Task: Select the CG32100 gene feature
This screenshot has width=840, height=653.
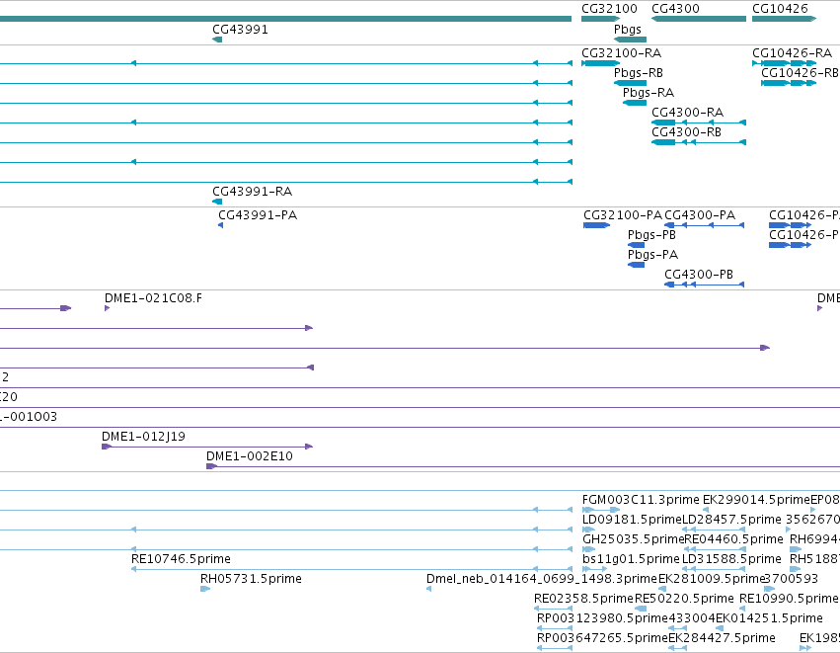Action: pyautogui.click(x=600, y=19)
